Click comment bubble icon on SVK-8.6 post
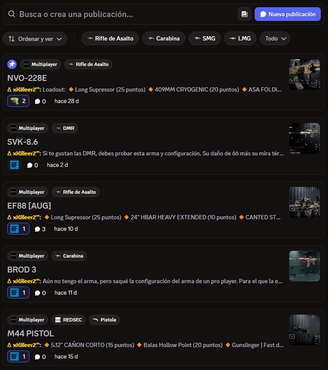Image resolution: width=328 pixels, height=370 pixels. [x=30, y=165]
